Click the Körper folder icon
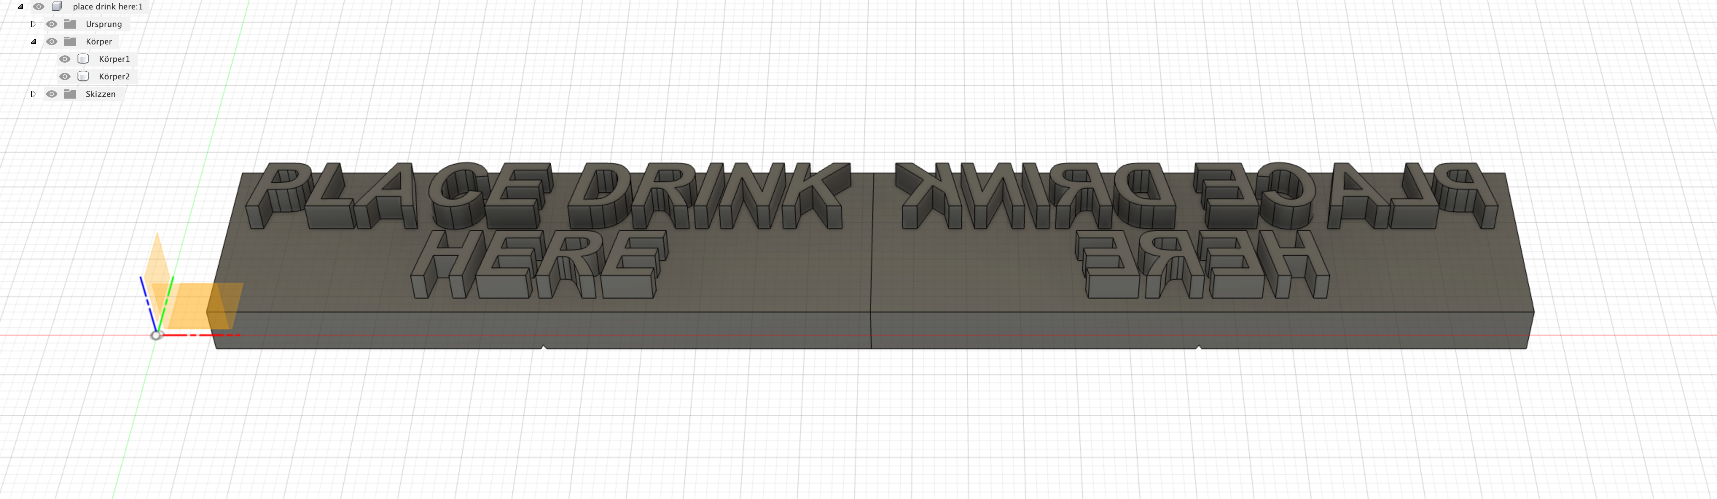Screen dimensions: 1717x499 70,41
